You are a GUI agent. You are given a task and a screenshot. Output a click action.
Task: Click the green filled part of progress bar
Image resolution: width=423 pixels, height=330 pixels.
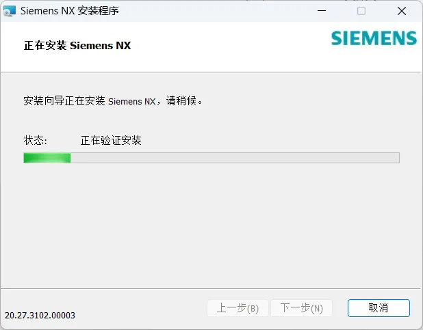point(47,158)
